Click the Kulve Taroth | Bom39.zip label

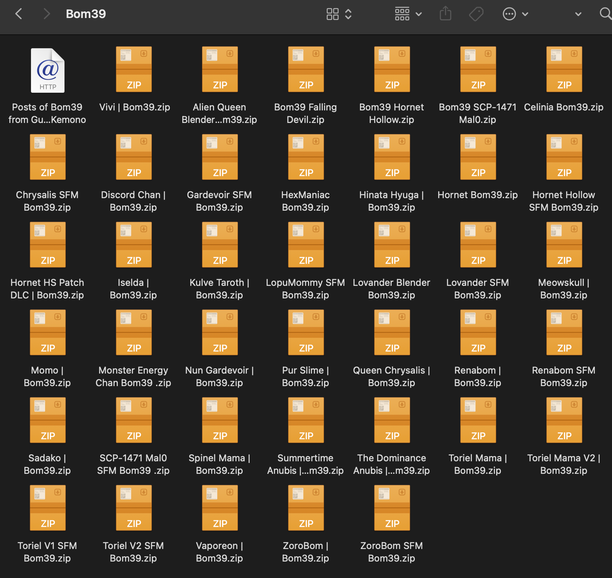pos(220,289)
